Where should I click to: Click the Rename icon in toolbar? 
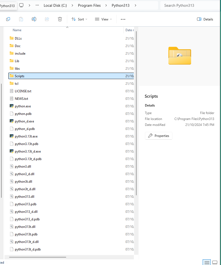point(34,19)
